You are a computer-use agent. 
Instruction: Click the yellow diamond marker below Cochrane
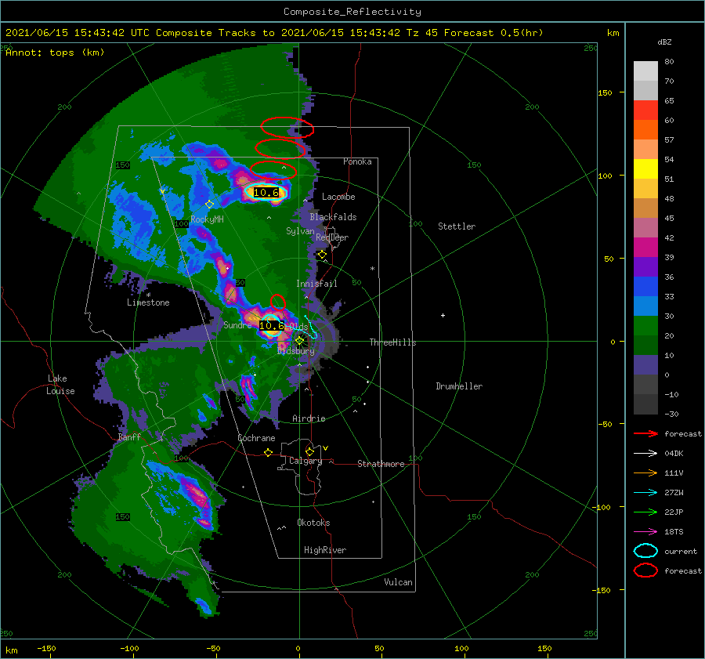coord(269,452)
